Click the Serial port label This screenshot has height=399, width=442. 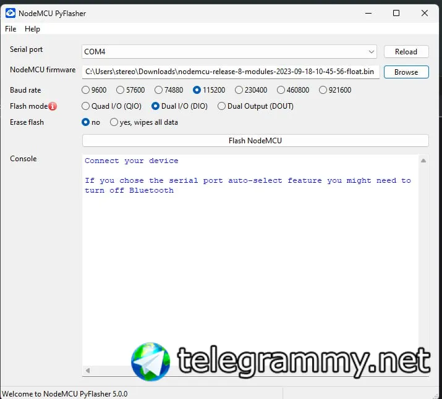pos(26,49)
